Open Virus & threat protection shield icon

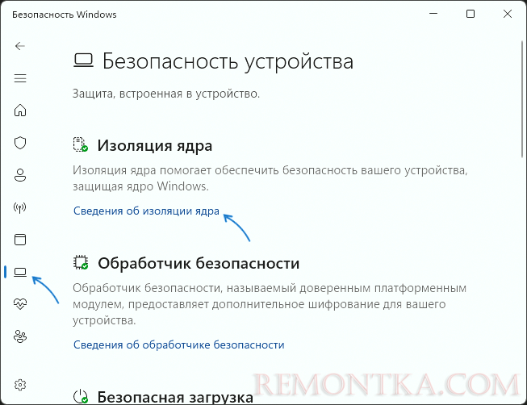[x=20, y=143]
